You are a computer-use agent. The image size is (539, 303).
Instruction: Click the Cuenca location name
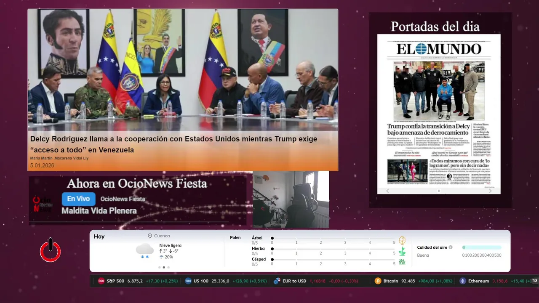click(162, 236)
